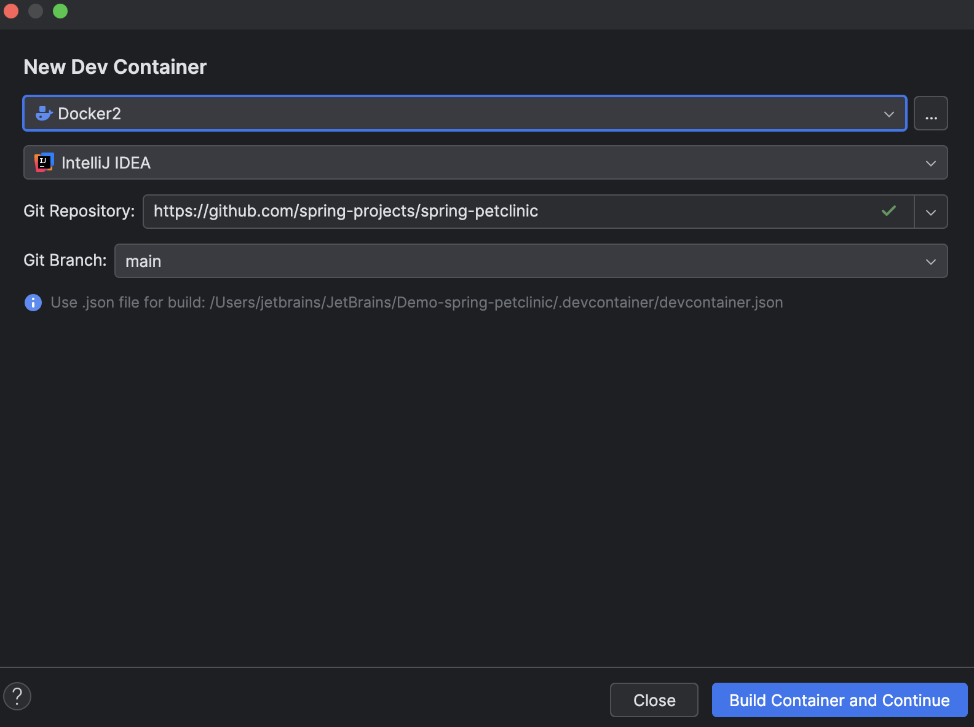Expand the IntelliJ IDEA chevron arrow

(930, 163)
